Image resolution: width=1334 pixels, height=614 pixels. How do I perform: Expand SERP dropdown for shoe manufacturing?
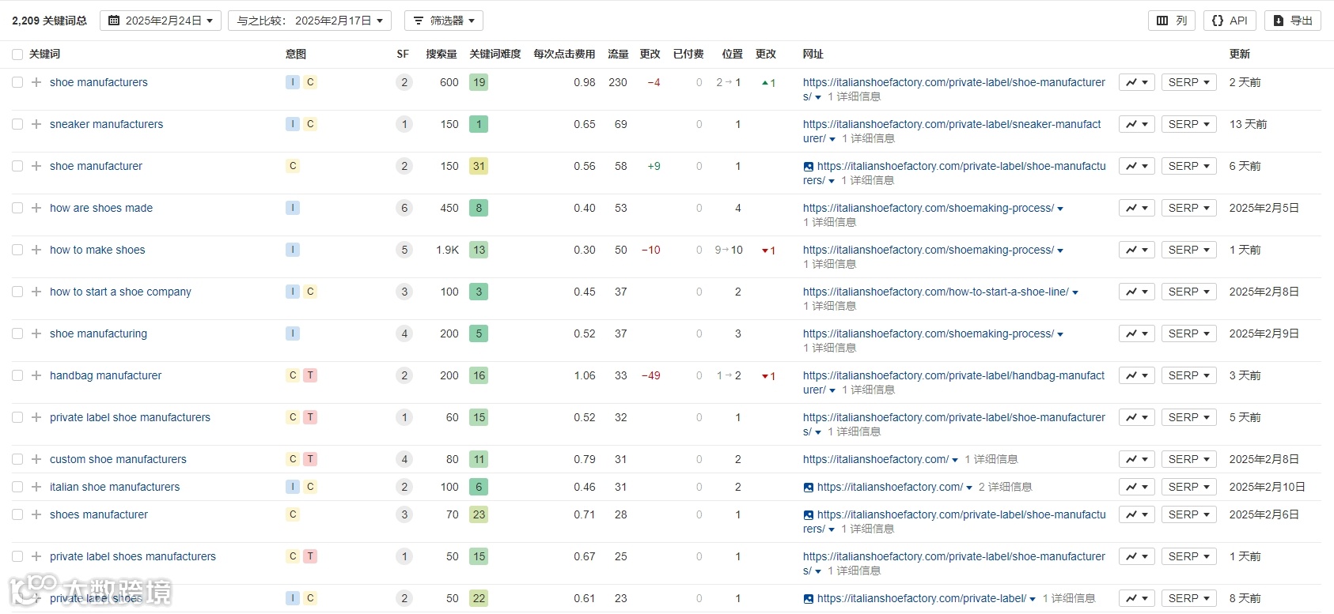coord(1188,333)
